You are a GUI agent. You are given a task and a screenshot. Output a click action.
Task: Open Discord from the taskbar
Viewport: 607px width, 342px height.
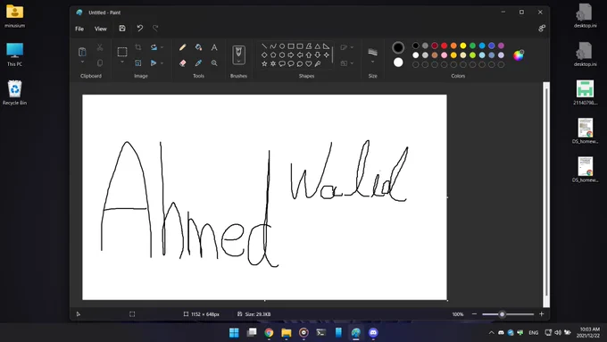[x=373, y=332]
